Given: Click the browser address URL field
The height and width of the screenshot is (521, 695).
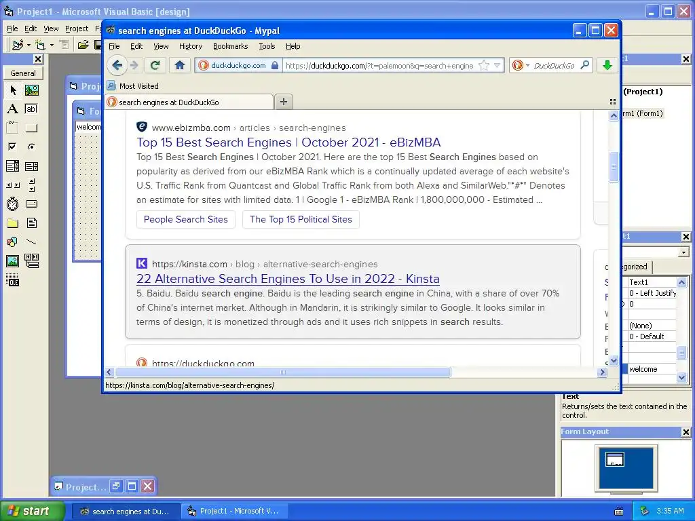Looking at the screenshot, I should pyautogui.click(x=379, y=66).
